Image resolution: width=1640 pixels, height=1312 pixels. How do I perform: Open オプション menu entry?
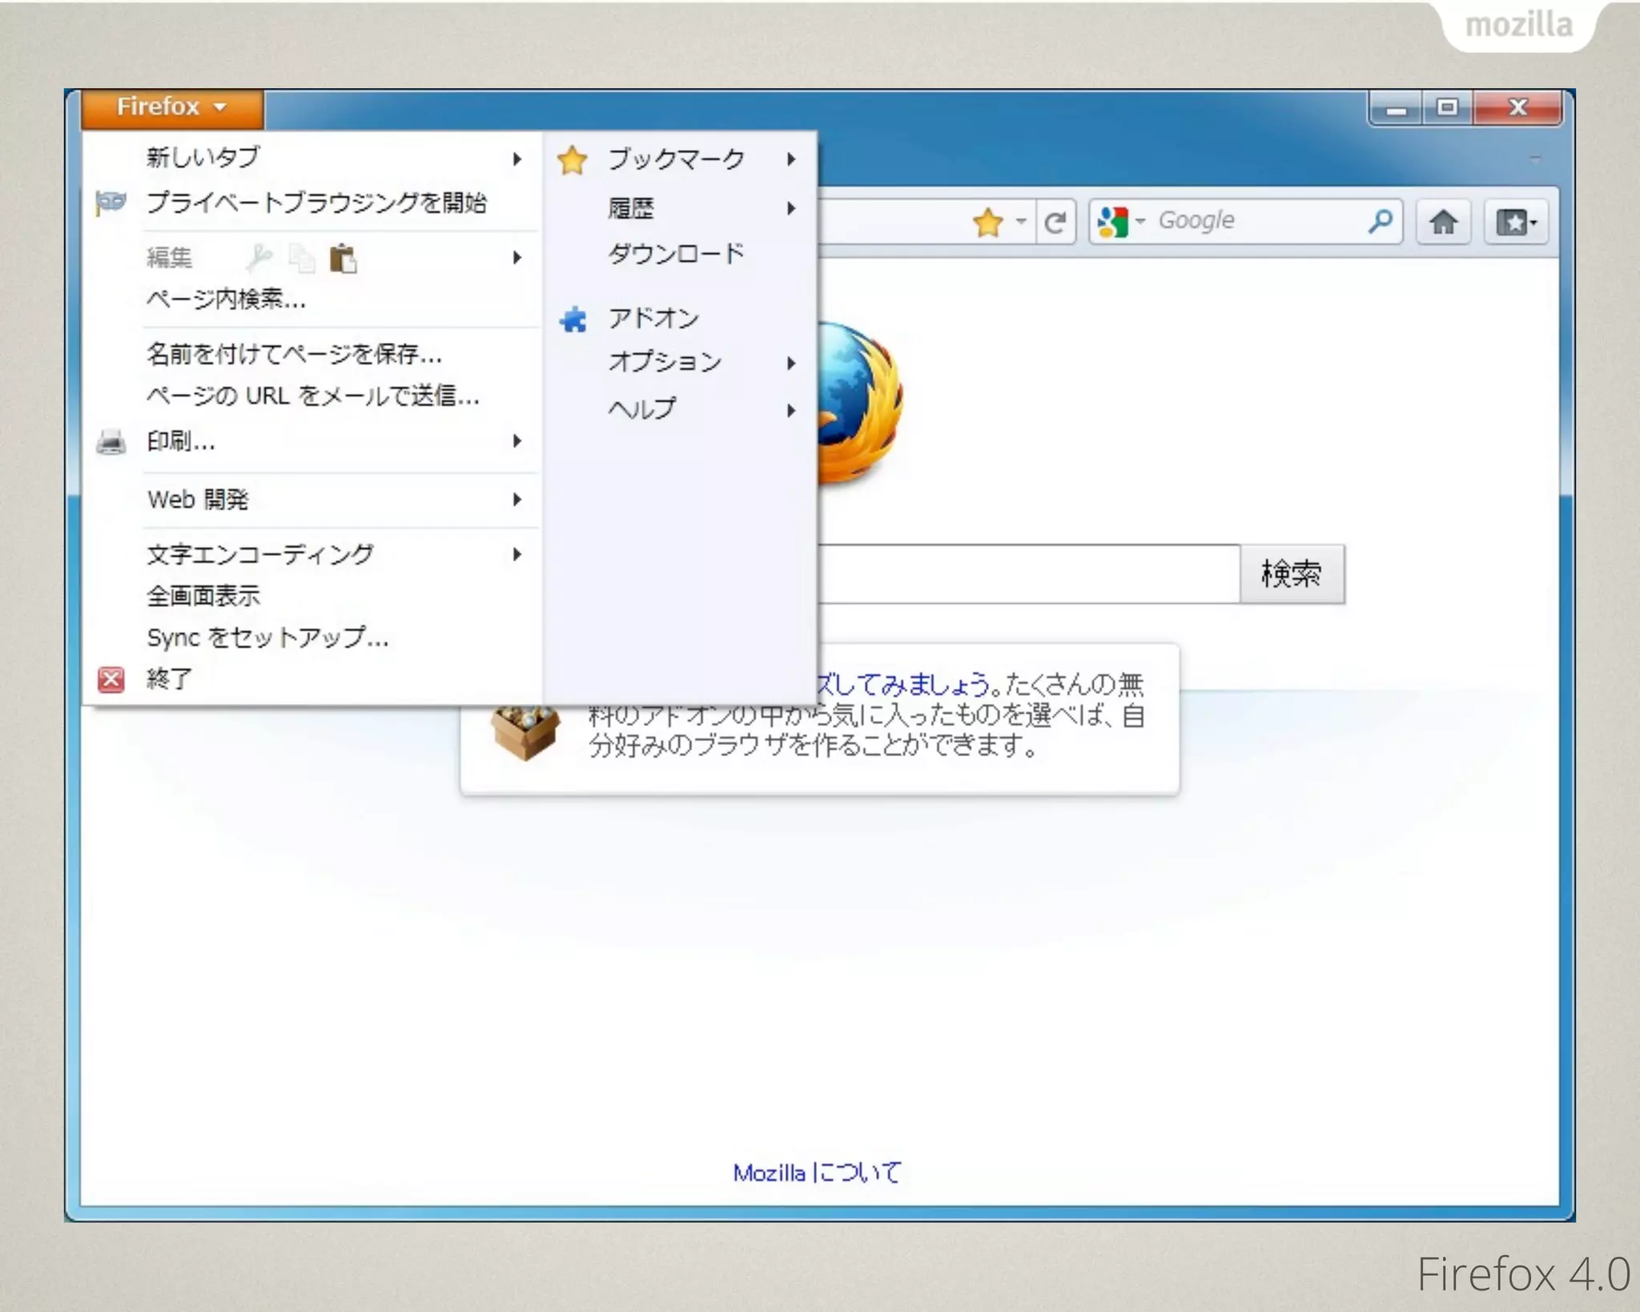[665, 361]
